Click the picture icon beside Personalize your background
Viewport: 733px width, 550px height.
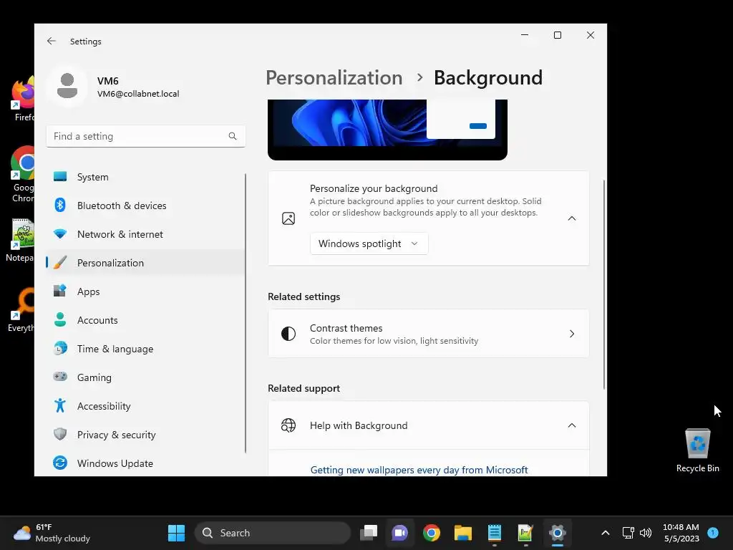pyautogui.click(x=288, y=218)
